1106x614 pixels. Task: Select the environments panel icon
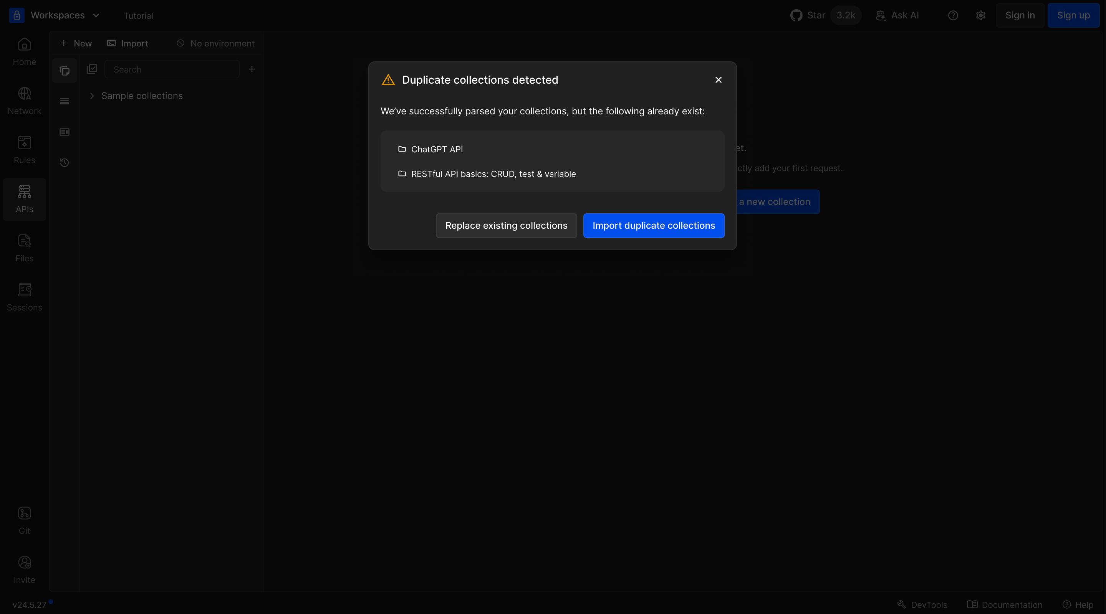[x=65, y=101]
